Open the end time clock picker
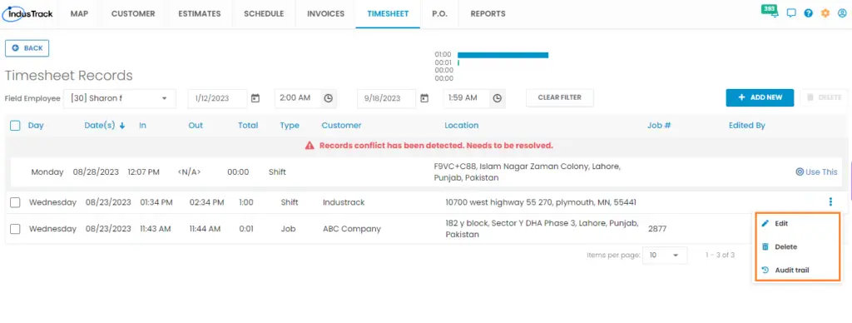The height and width of the screenshot is (323, 852). tap(498, 98)
